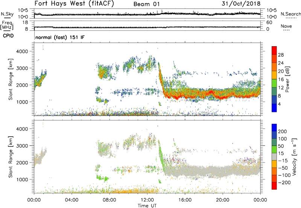Click the '18' frequency axis value
This screenshot has height=208, width=301.
click(x=25, y=23)
